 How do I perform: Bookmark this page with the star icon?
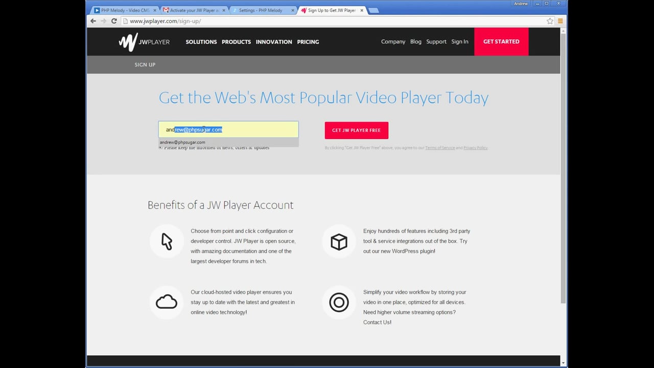tap(550, 21)
